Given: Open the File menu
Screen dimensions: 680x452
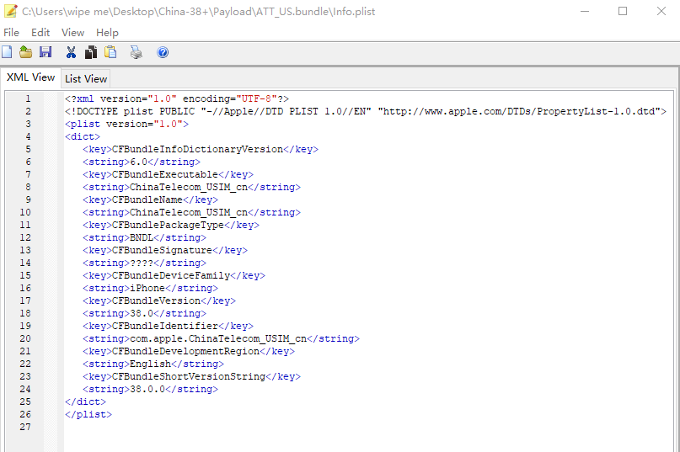Looking at the screenshot, I should coord(11,33).
